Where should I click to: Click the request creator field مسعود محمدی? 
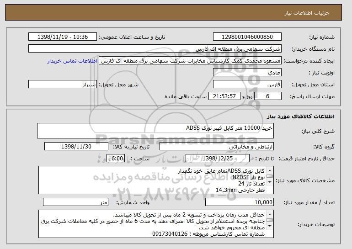[x=190, y=61]
